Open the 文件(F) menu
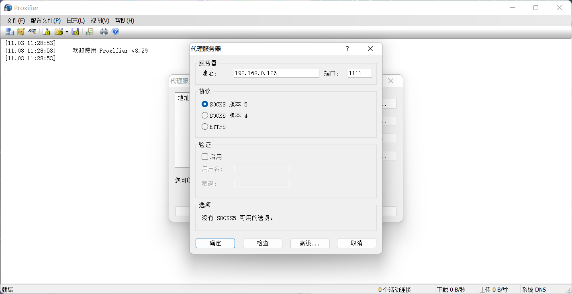This screenshot has height=294, width=572. point(16,20)
